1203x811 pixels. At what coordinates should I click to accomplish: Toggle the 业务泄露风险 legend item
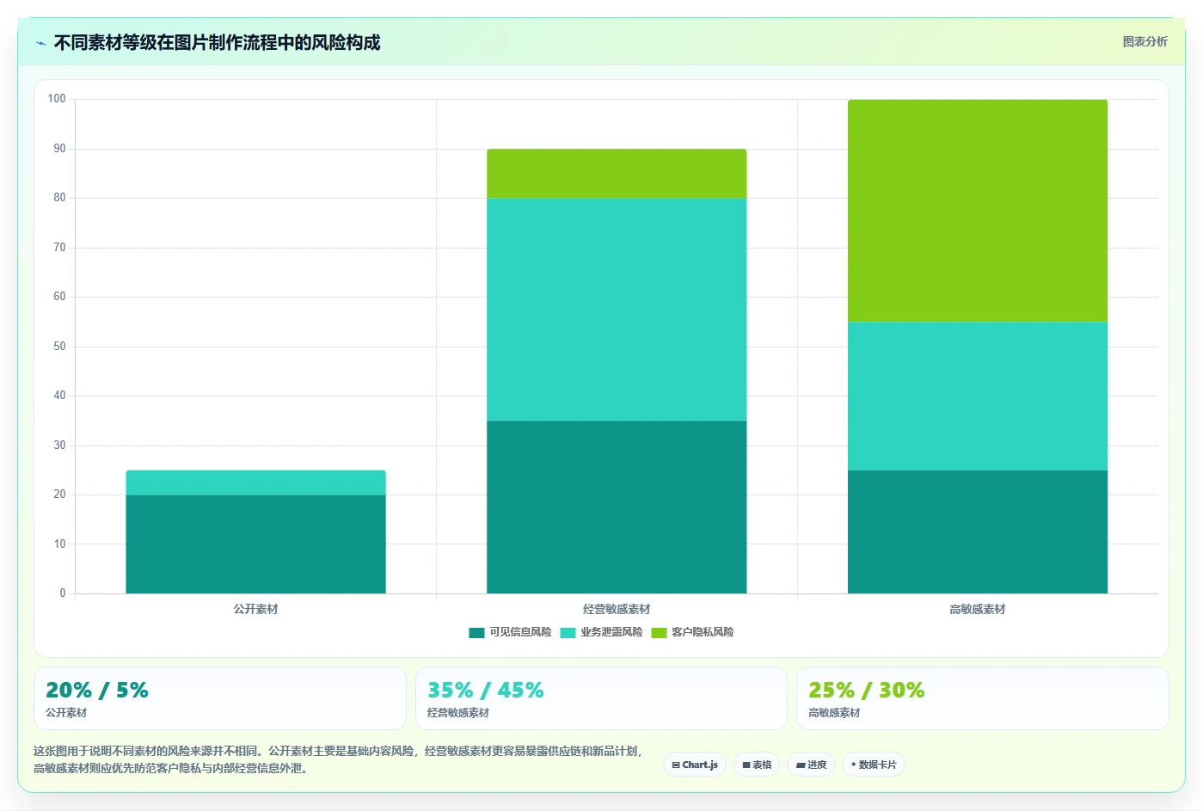click(x=601, y=632)
